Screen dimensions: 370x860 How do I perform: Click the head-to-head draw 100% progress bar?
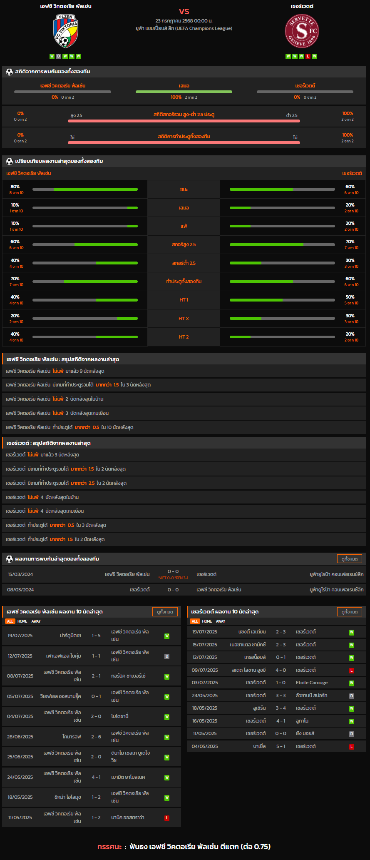[184, 92]
